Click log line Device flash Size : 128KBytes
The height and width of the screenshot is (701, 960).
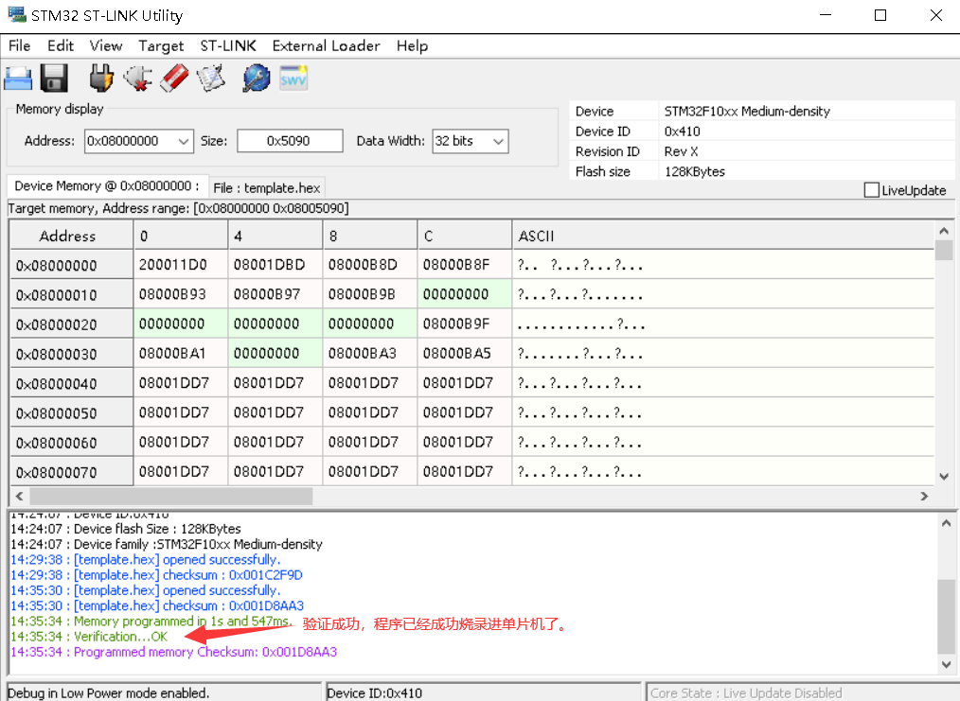(x=126, y=529)
